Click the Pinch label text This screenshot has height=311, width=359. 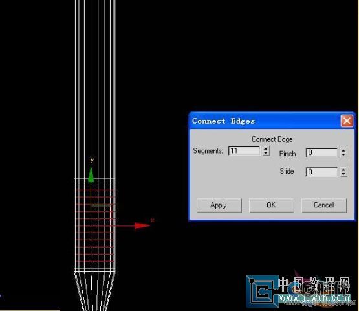click(x=288, y=154)
